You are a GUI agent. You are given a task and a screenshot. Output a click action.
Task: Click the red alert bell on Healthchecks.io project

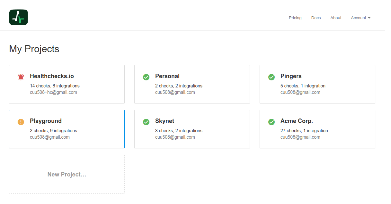coord(21,77)
